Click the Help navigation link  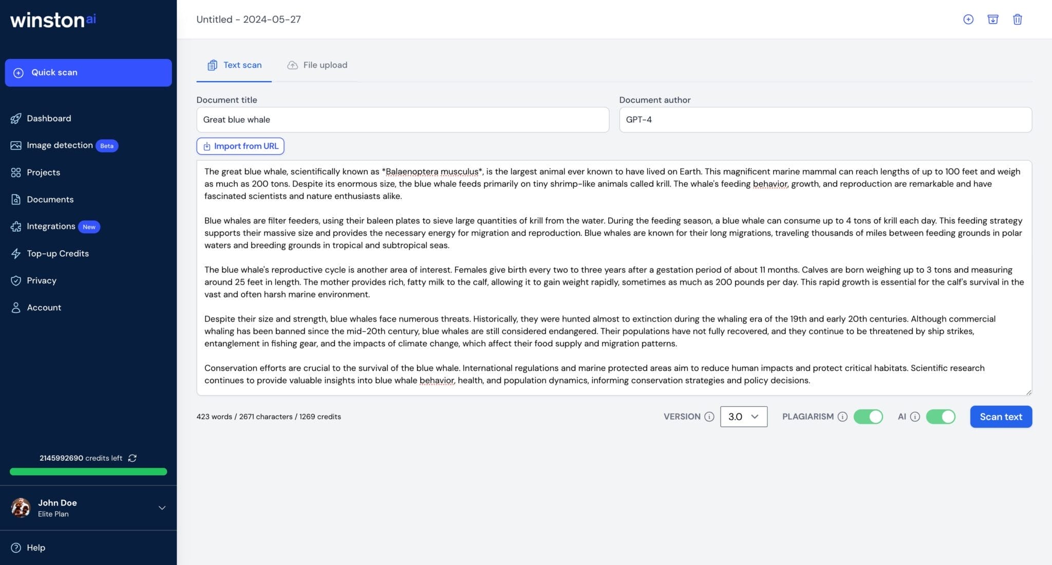pos(35,548)
